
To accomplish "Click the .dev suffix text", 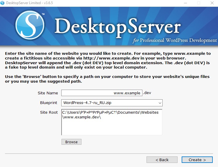I will tap(147, 93).
